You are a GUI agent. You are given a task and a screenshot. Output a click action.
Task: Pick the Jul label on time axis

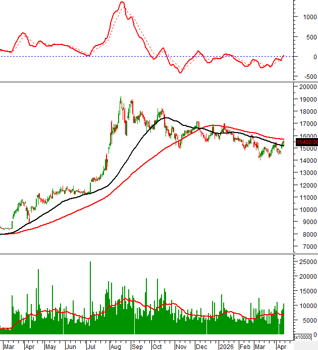coord(91,347)
